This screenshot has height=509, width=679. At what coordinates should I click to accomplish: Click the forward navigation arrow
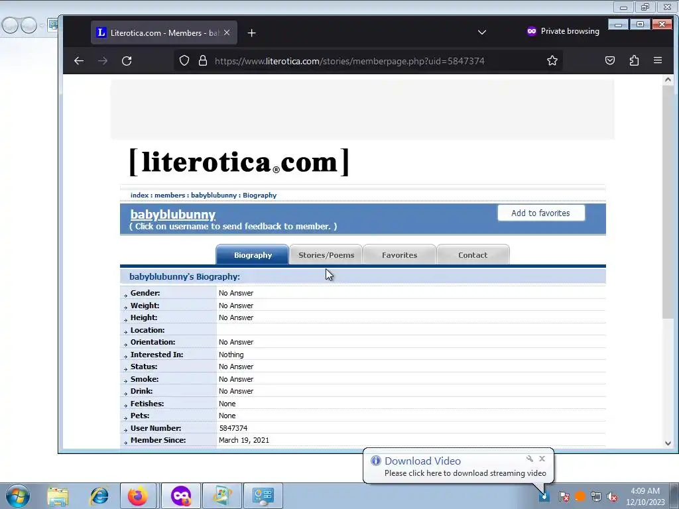[103, 61]
